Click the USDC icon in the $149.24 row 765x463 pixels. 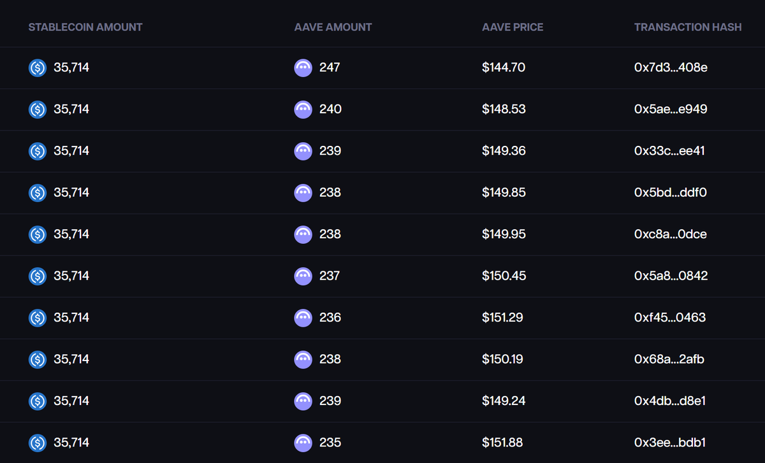[x=38, y=401]
